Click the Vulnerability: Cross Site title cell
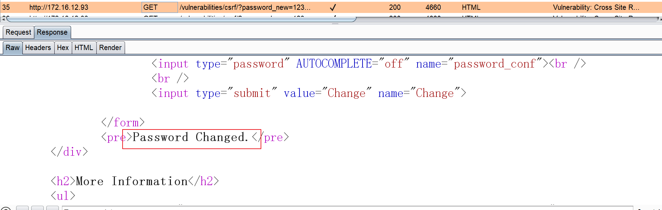 click(596, 7)
